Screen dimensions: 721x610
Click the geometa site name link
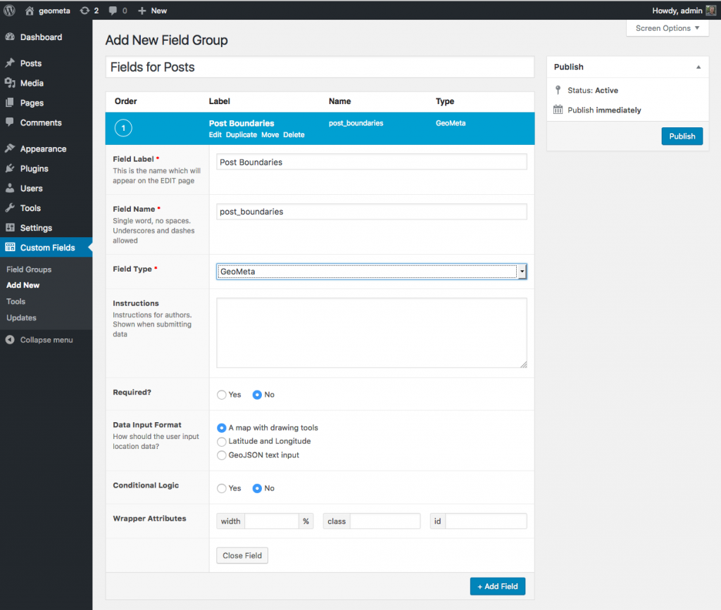tap(54, 11)
